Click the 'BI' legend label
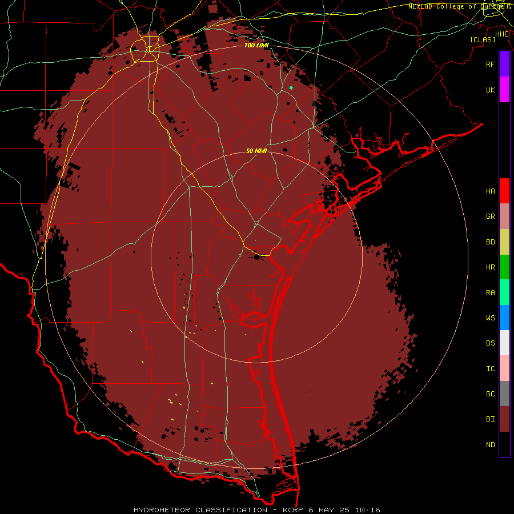The image size is (514, 514). click(x=490, y=419)
